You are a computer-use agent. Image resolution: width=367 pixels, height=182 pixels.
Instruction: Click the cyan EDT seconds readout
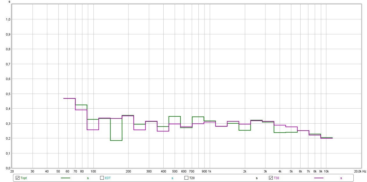pos(172,178)
